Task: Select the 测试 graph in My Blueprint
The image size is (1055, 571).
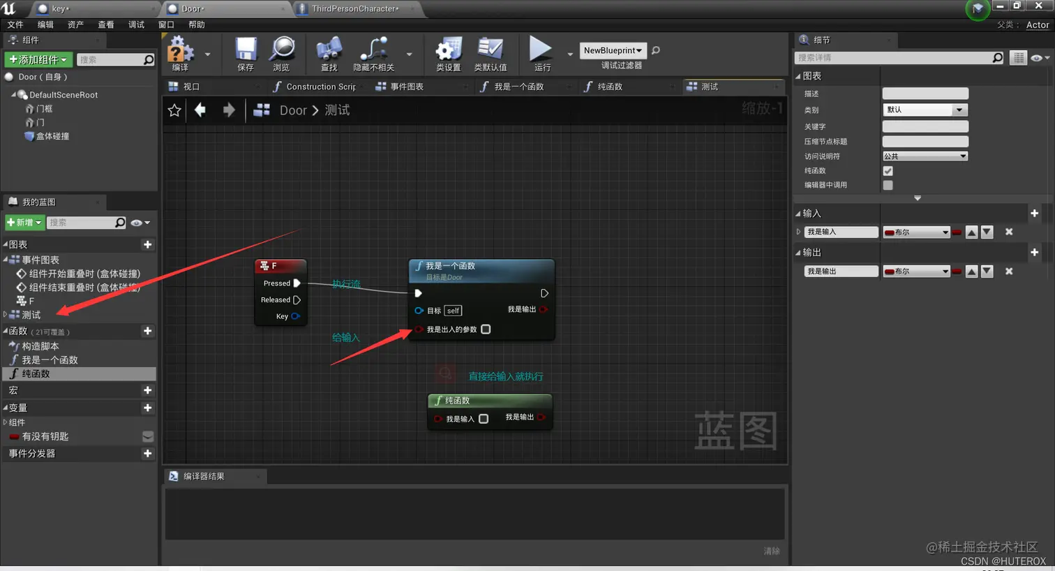Action: tap(31, 315)
